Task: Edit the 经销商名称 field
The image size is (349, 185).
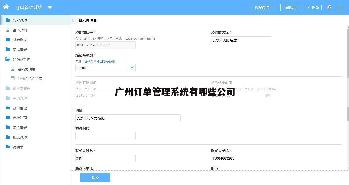Action: coord(241,40)
